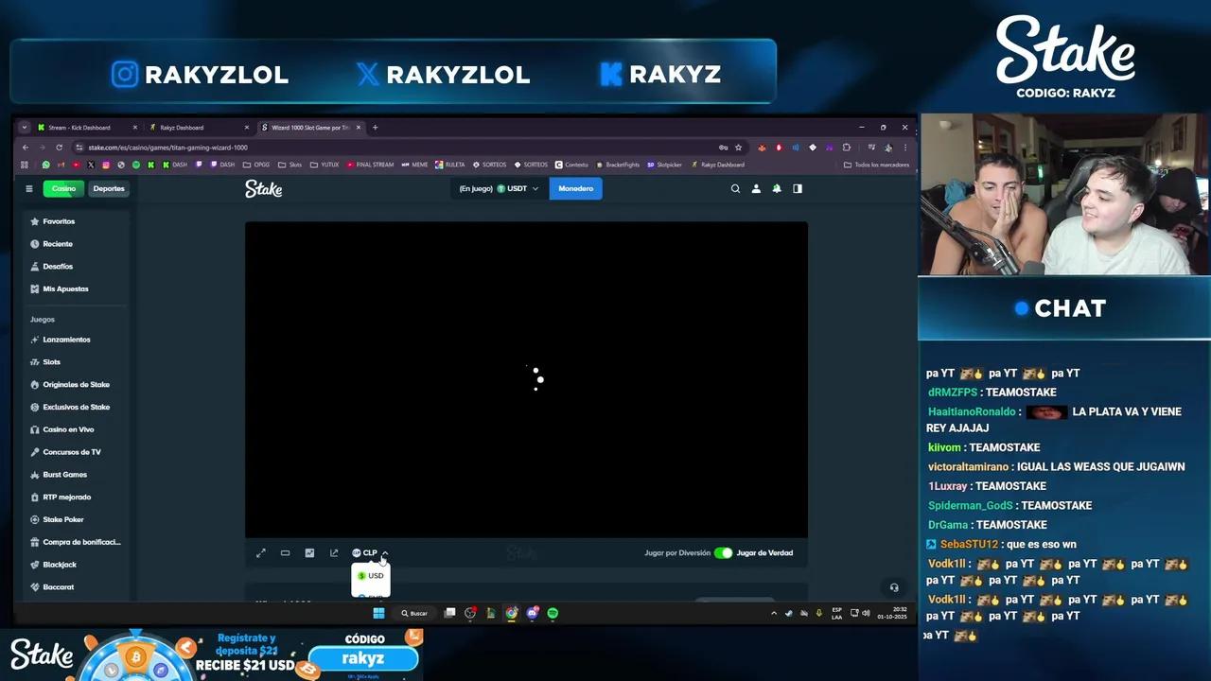
Task: Open Chrome from the taskbar
Action: click(512, 613)
